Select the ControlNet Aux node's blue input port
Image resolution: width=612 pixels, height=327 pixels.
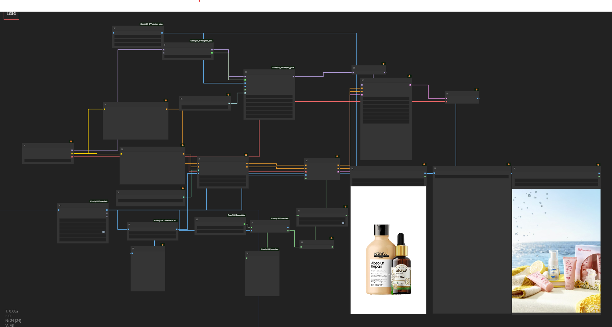point(128,229)
